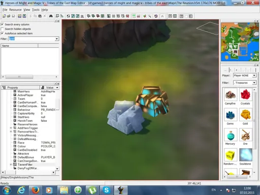Click the green striped terrain toolbar icon
The width and height of the screenshot is (260, 195).
(134, 16)
